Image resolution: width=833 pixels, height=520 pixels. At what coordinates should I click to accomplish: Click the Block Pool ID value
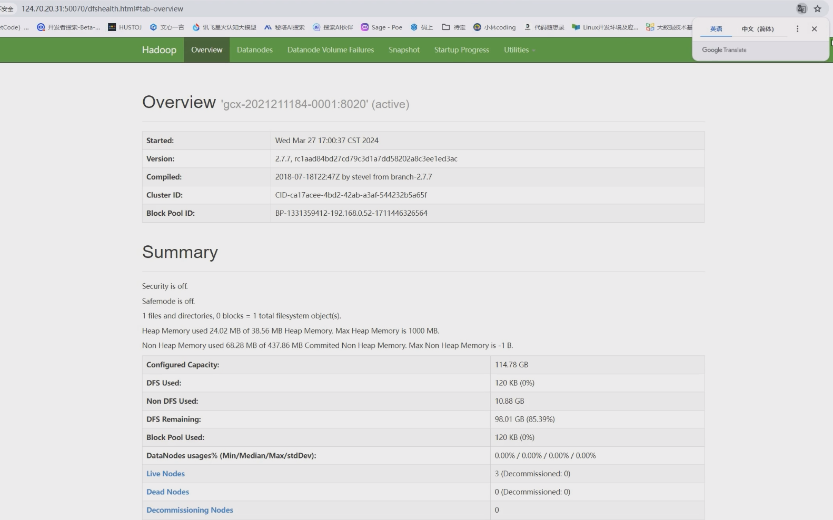[351, 213]
